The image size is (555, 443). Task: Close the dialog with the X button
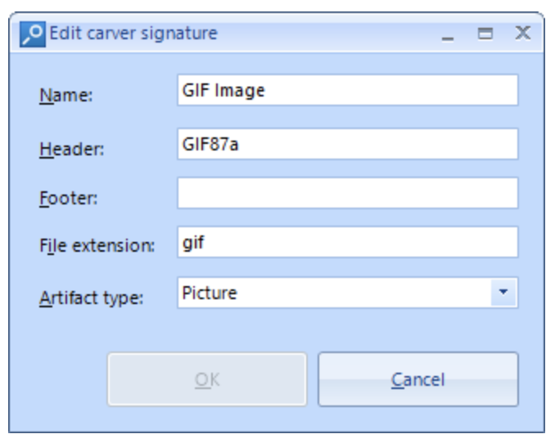click(523, 34)
